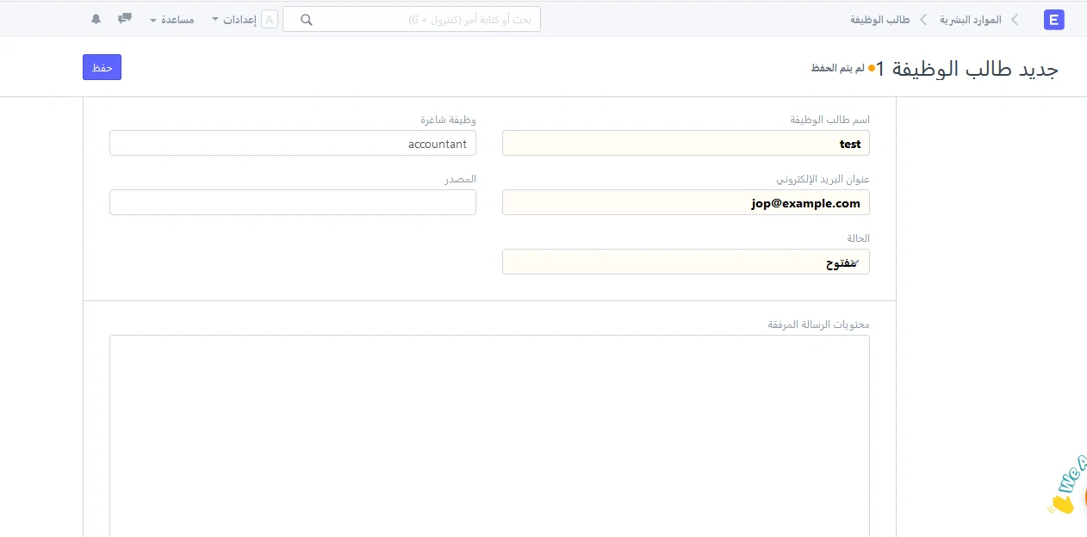Open the notifications bell
The width and height of the screenshot is (1087, 537).
pyautogui.click(x=96, y=19)
